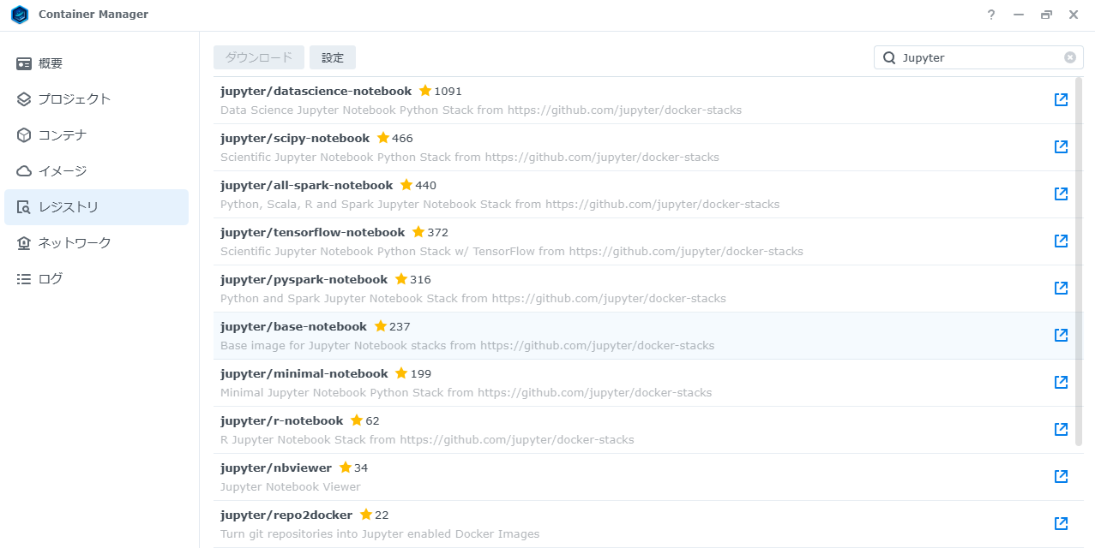Screen dimensions: 1095x548
Task: Select the jupyter/r-notebook row title
Action: click(x=281, y=420)
